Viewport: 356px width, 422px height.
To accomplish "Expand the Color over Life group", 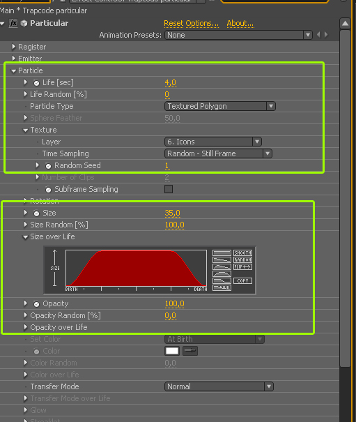I will click(26, 375).
